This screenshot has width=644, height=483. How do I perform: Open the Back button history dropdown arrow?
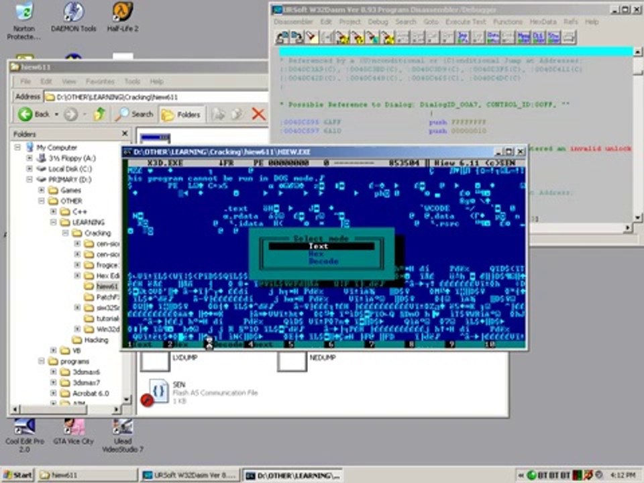click(x=56, y=114)
